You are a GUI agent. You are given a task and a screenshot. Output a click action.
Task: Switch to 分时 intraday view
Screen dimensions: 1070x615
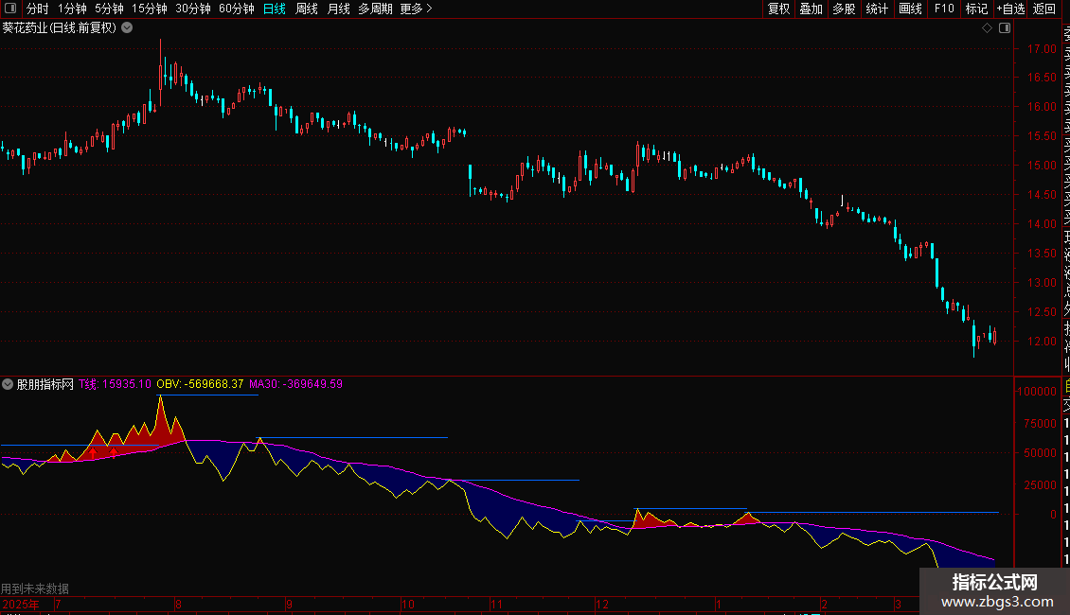click(x=37, y=9)
